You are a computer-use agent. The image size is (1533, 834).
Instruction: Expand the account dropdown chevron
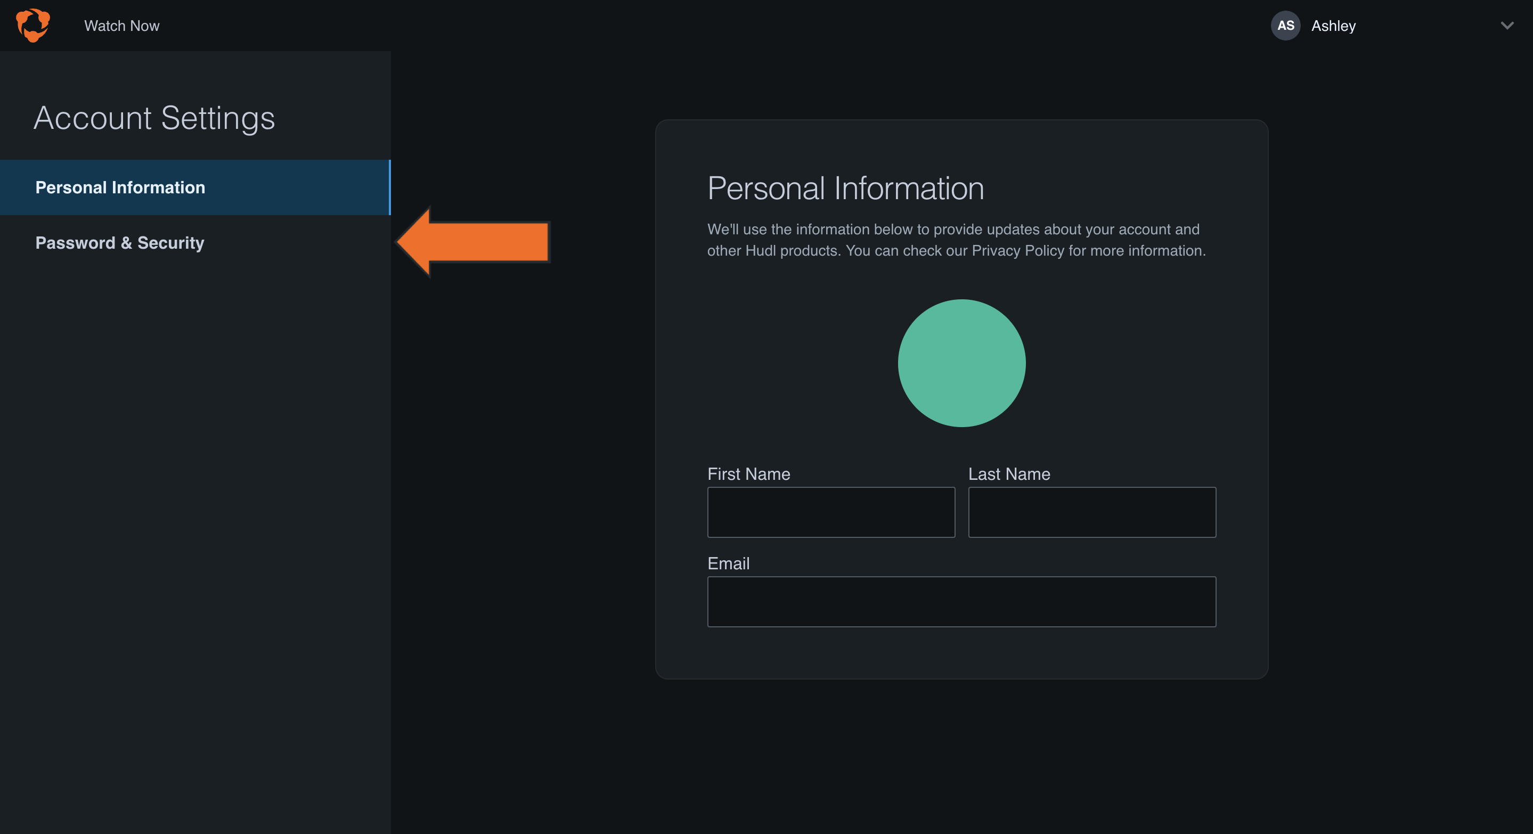pos(1507,26)
